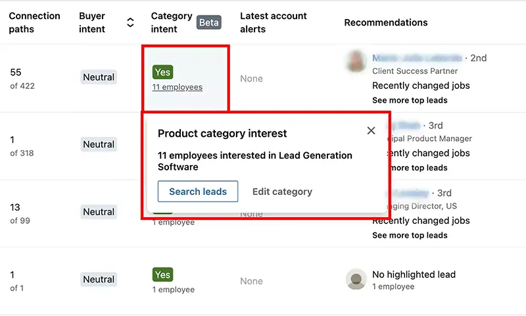Open the 11 employees link
The width and height of the screenshot is (526, 316).
pyautogui.click(x=177, y=87)
